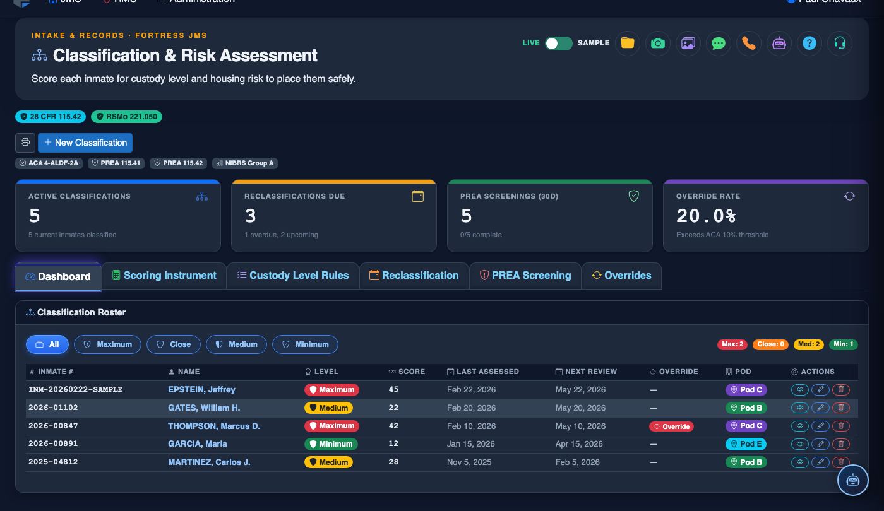Delete the GARCIA, Maria classification
Viewport: 884px width, 511px height.
tap(841, 444)
